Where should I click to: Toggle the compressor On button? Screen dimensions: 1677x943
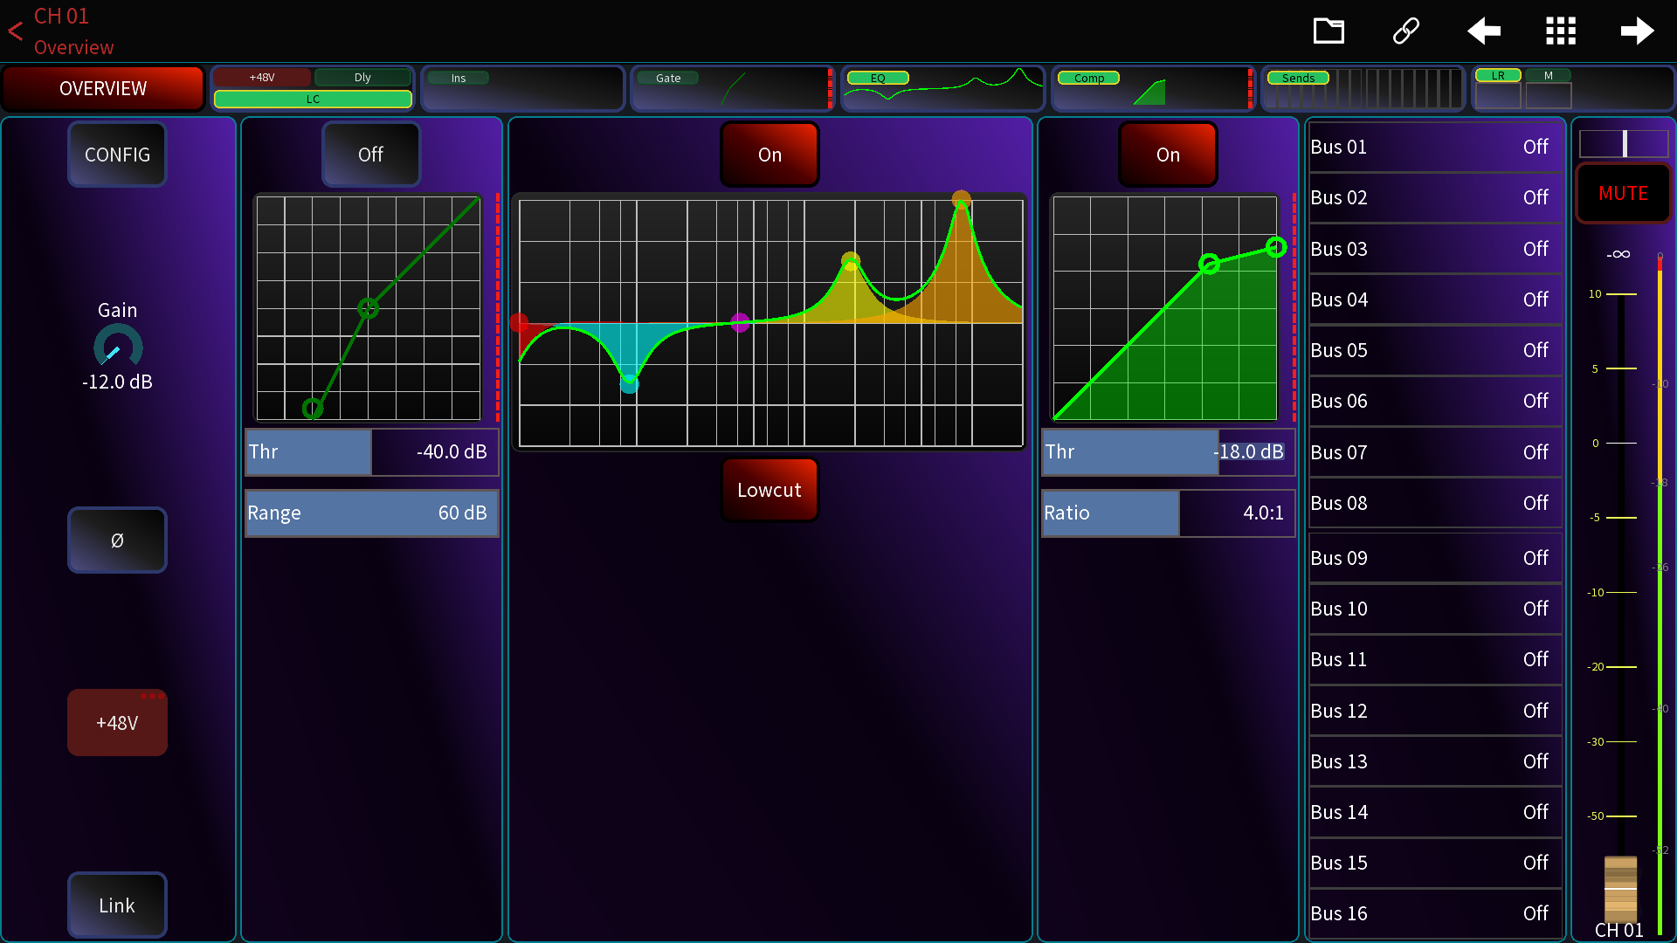(x=1168, y=155)
